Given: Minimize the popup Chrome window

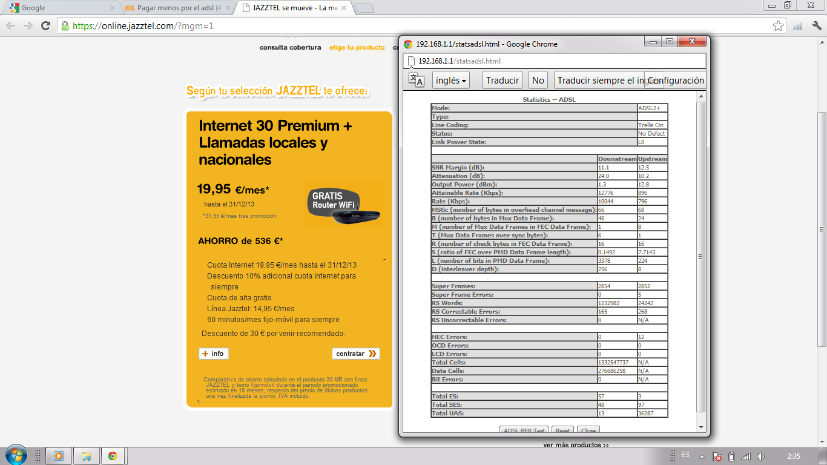Looking at the screenshot, I should coord(653,41).
